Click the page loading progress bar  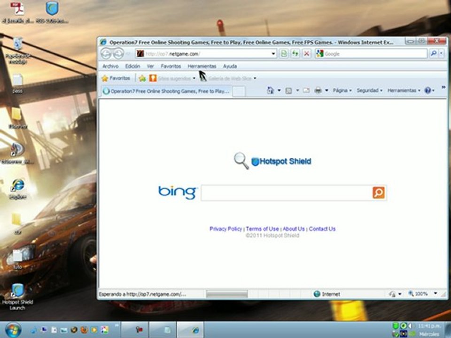tap(227, 294)
